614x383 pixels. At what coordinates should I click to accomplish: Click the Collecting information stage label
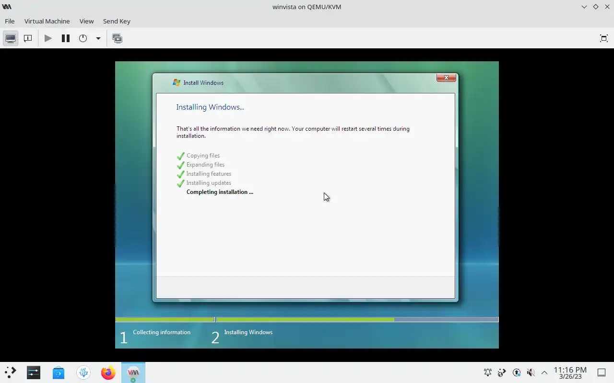(x=162, y=332)
